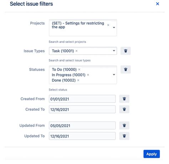This screenshot has height=164, width=169.
Task: Apply the selected issue filters
Action: 152,154
